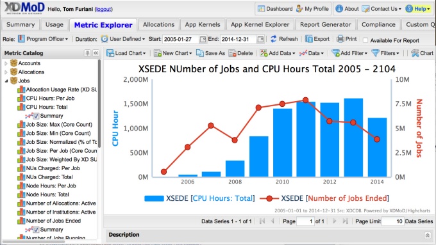Screen dimensions: 436x245
Task: Open the Dashboard button icon
Action: point(261,9)
